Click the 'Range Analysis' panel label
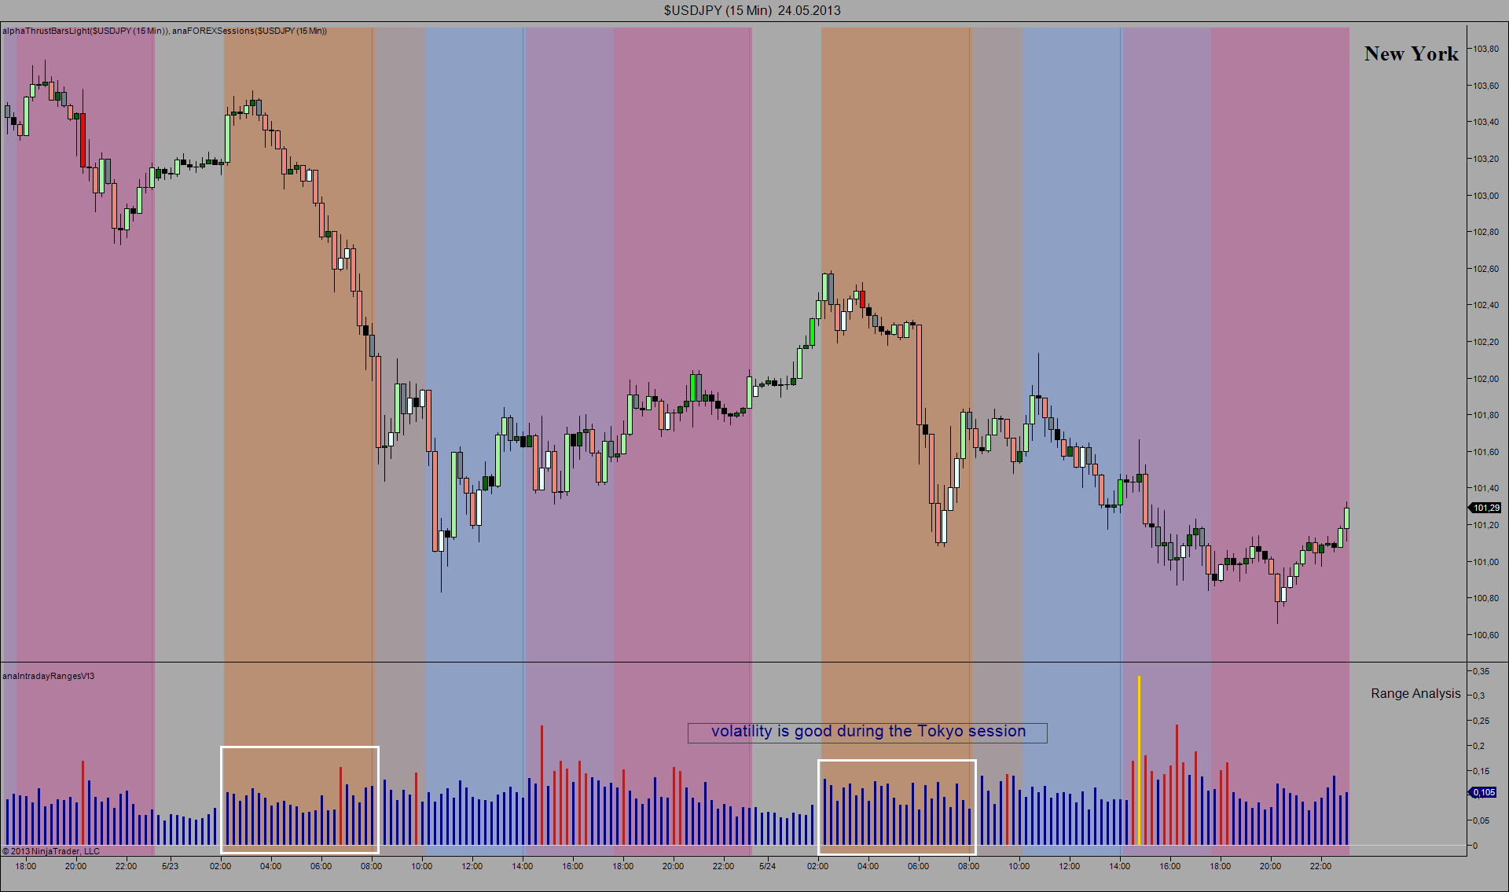The height and width of the screenshot is (892, 1509). (x=1415, y=694)
